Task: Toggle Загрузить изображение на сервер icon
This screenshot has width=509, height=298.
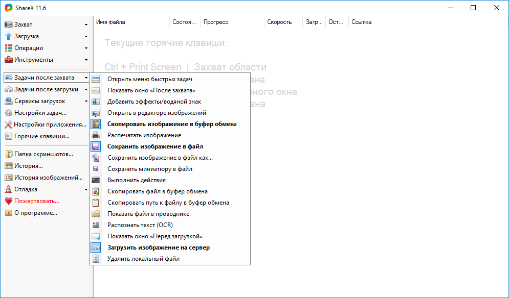Action: click(96, 247)
